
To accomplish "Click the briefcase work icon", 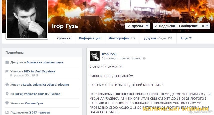I will 7,62.
